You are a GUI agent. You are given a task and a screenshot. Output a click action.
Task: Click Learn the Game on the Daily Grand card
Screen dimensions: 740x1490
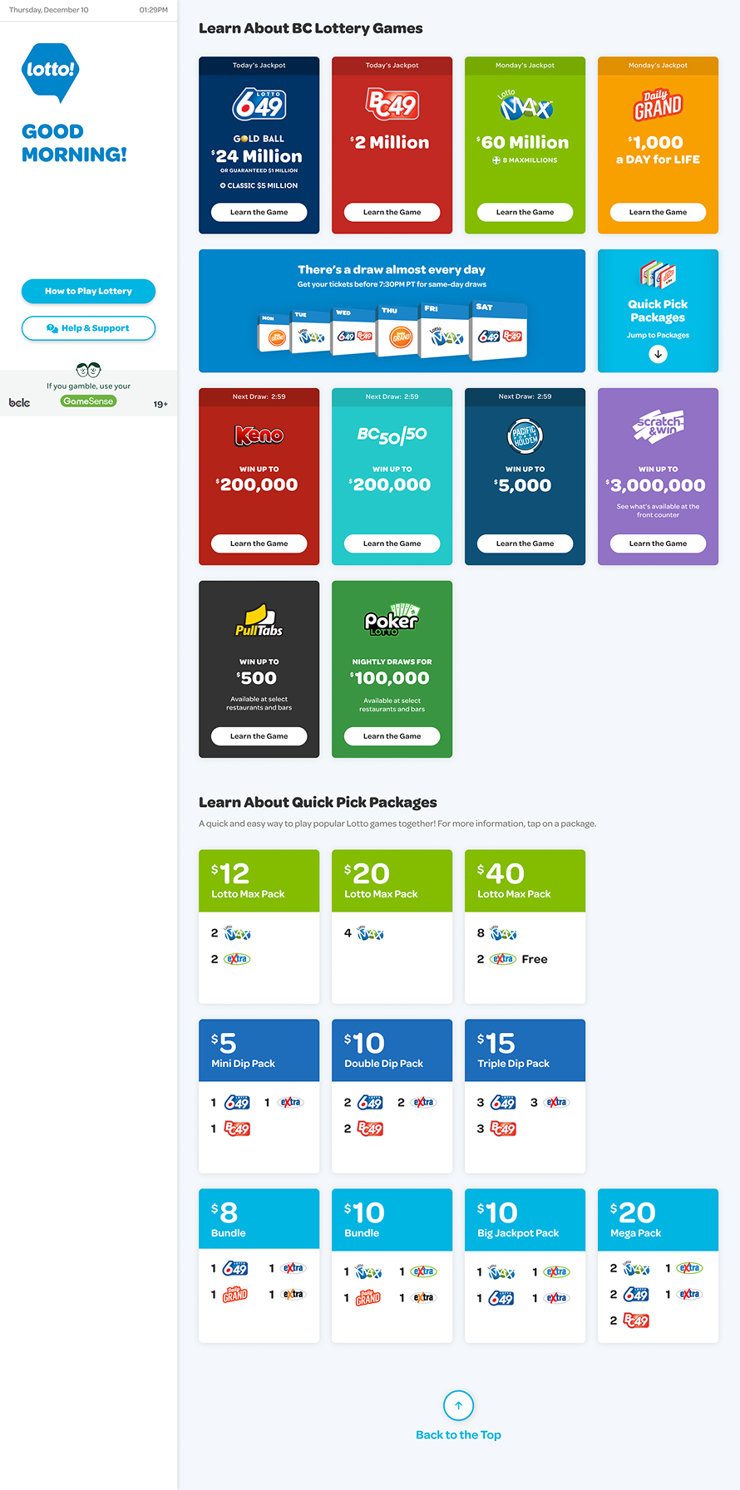(658, 212)
